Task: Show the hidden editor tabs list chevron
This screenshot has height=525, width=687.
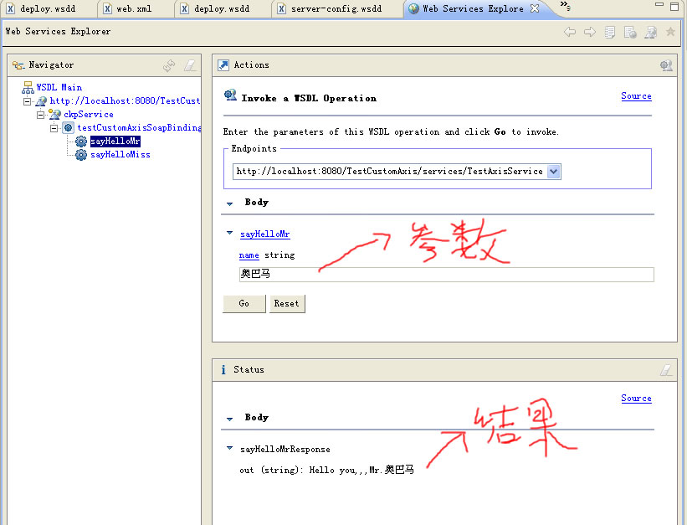Action: [x=565, y=5]
